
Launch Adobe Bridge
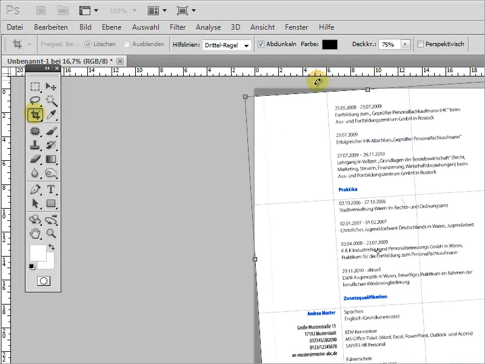pyautogui.click(x=41, y=11)
